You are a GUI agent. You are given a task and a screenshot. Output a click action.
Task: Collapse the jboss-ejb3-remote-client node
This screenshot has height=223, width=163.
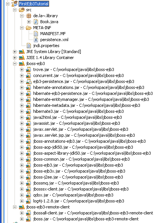coord(15,207)
